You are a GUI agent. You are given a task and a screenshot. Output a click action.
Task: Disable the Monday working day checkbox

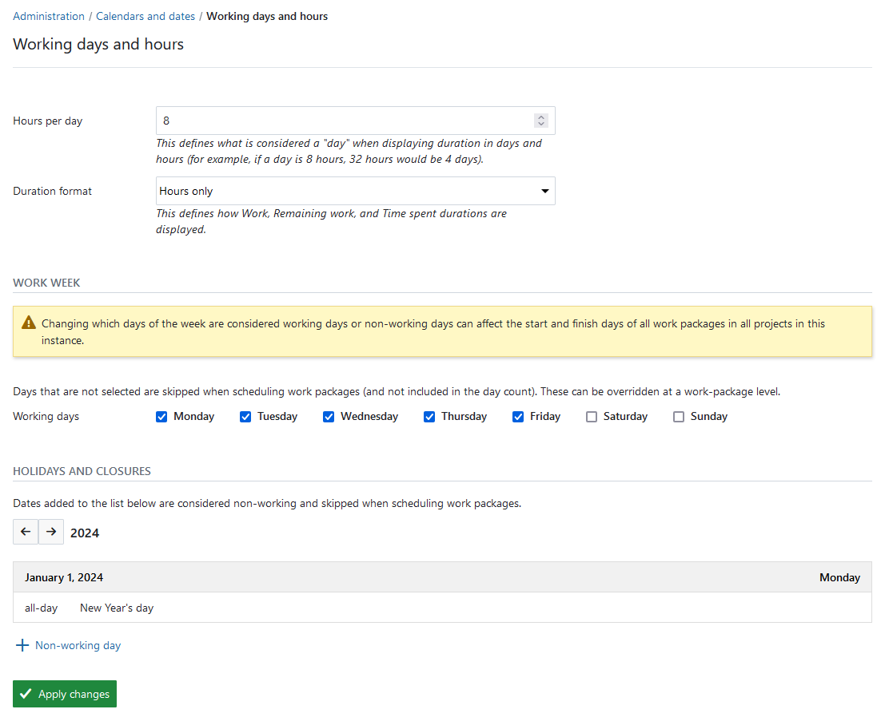(x=161, y=416)
